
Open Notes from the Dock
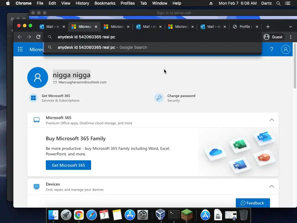[x=117, y=215]
